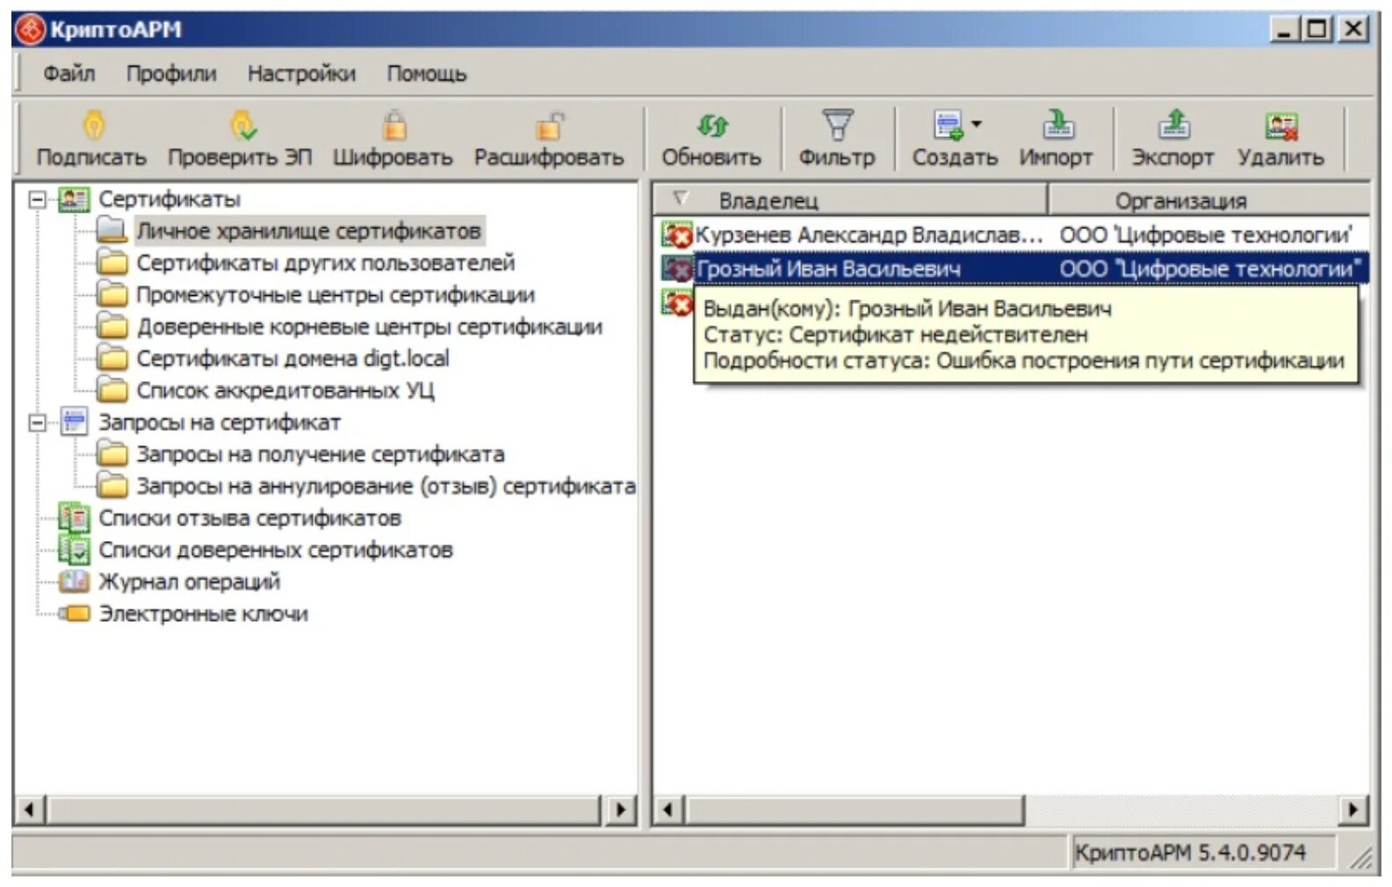Image resolution: width=1392 pixels, height=887 pixels.
Task: Select Личное хранилище сертификатов folder
Action: 308,231
